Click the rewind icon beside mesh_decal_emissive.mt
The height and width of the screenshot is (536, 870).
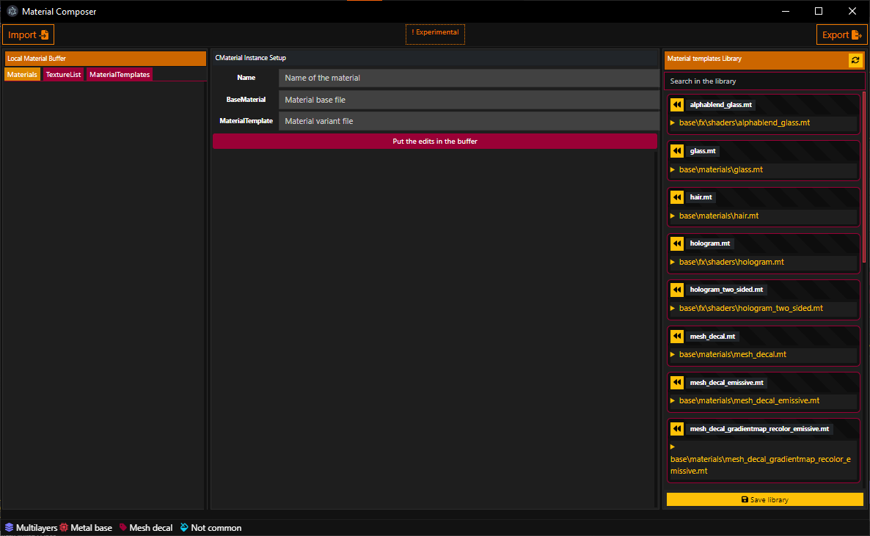(x=677, y=382)
